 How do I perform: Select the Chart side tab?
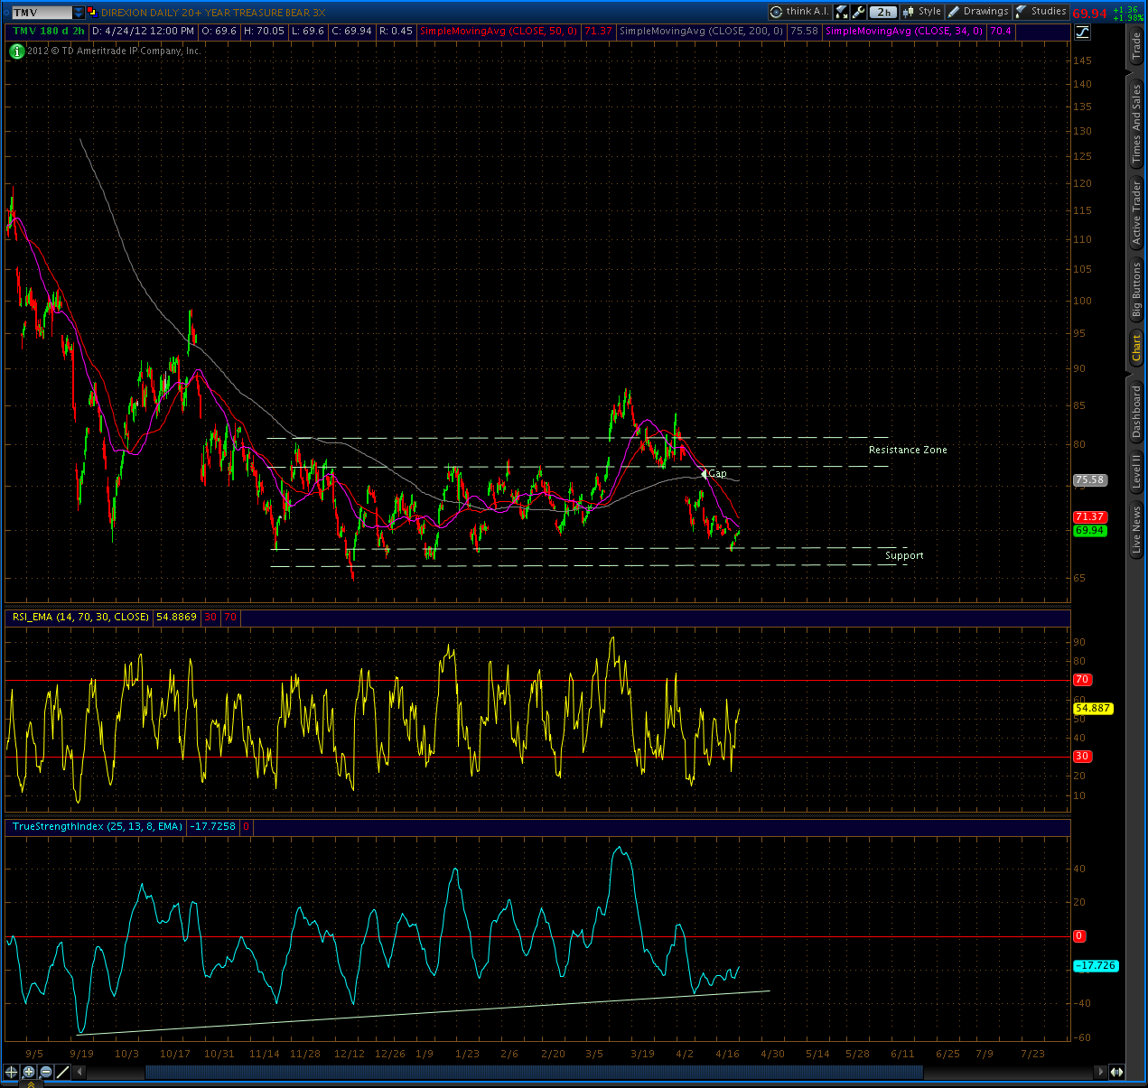1137,348
